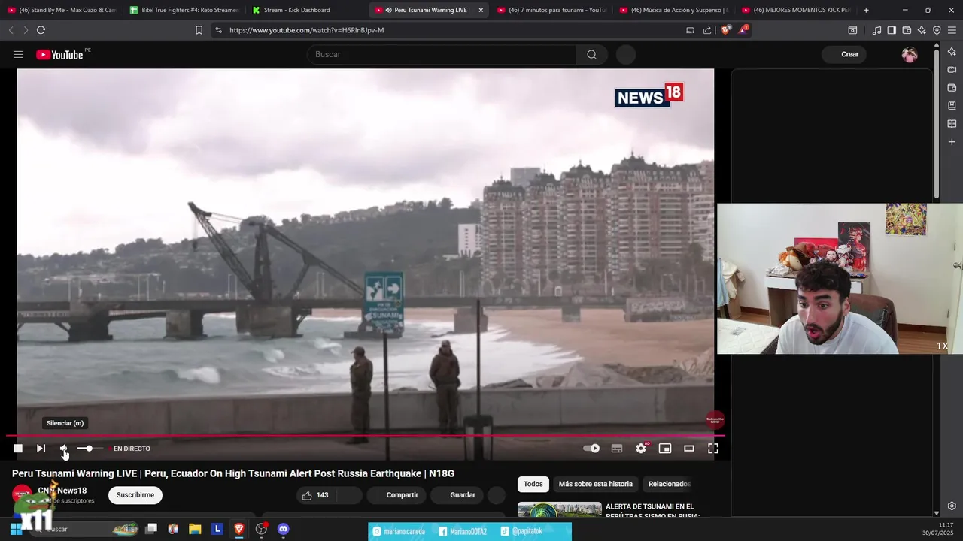The width and height of the screenshot is (963, 541).
Task: Click the video volume slider
Action: pos(90,449)
